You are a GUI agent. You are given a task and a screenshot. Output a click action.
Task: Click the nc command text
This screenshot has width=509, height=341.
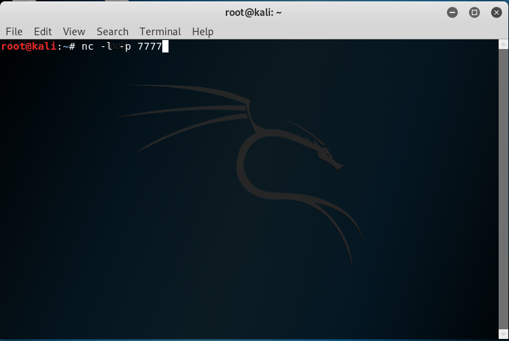88,46
